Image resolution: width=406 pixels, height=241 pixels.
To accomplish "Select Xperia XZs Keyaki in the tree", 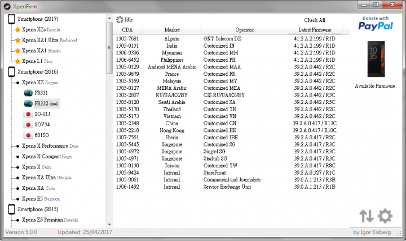I will coord(41,30).
